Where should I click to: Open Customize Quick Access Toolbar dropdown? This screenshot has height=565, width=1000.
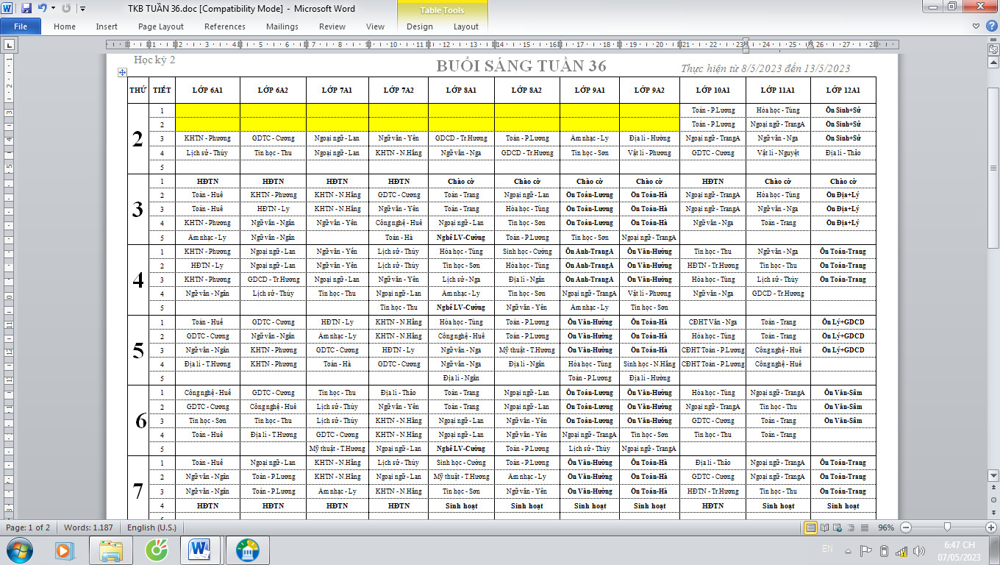82,9
